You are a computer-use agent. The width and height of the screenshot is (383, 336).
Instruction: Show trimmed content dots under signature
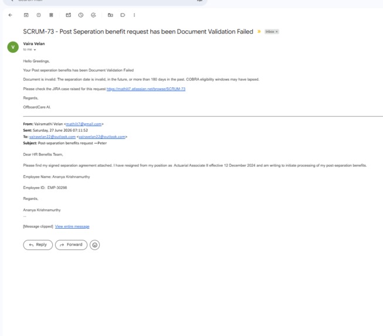pos(25,216)
